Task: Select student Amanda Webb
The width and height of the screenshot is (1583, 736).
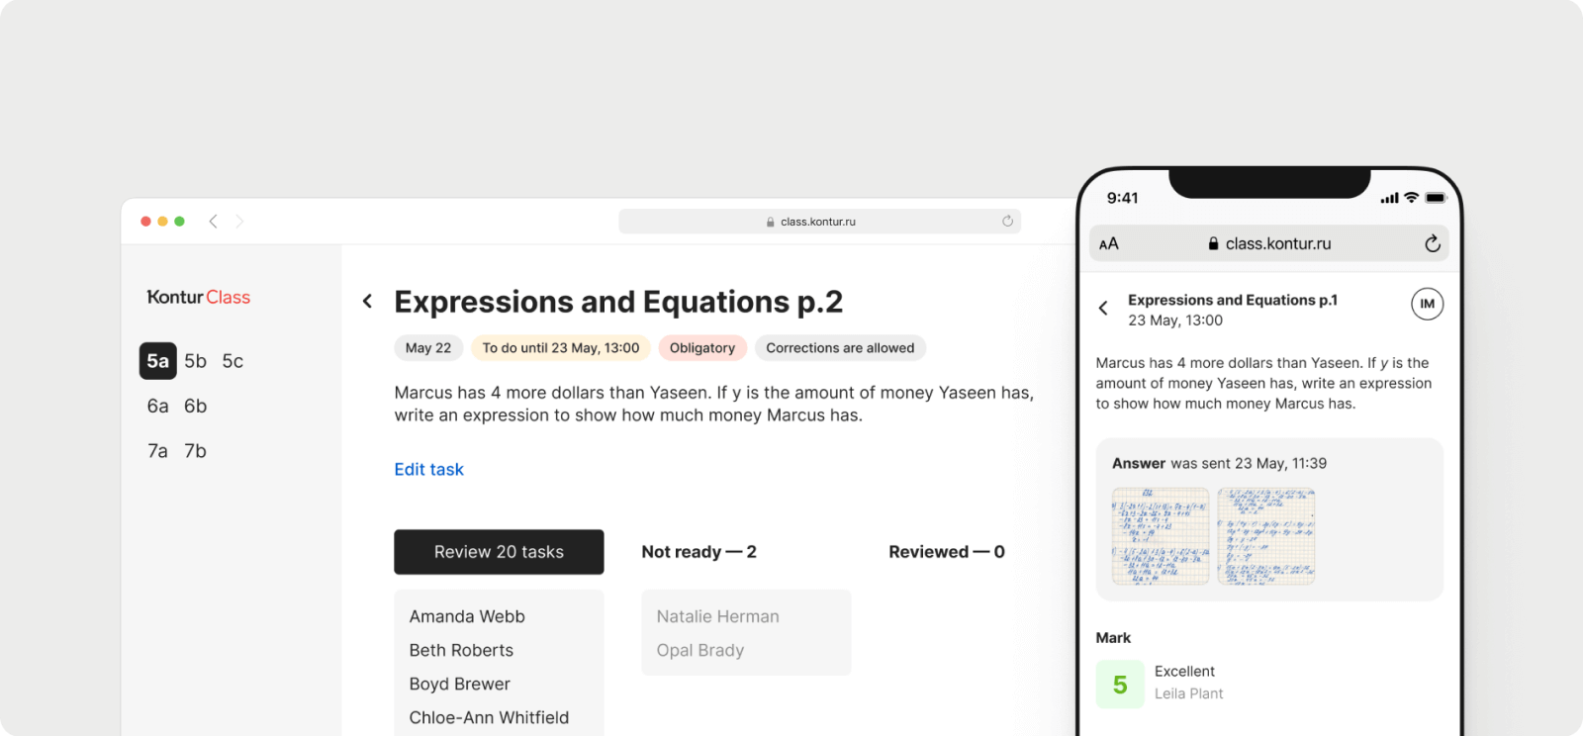Action: click(x=465, y=615)
